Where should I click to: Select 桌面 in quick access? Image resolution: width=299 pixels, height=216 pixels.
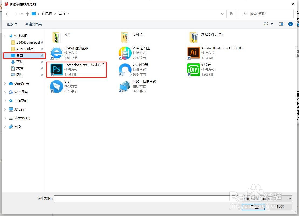point(25,55)
